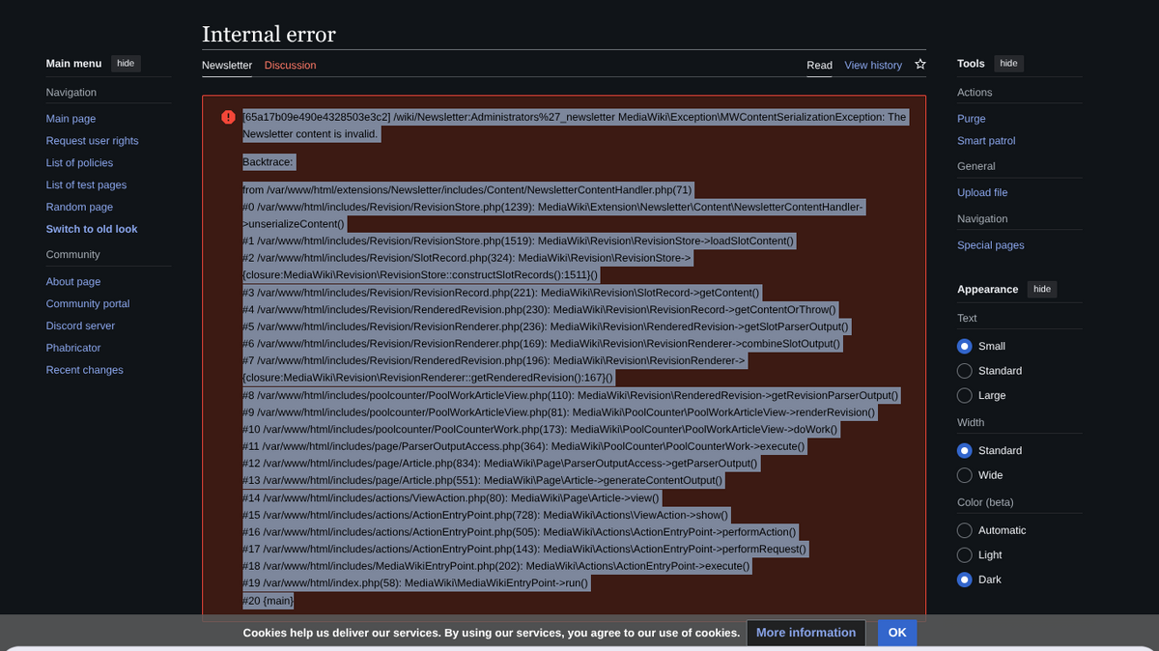Go to the Discord server link
1159x651 pixels.
80,326
